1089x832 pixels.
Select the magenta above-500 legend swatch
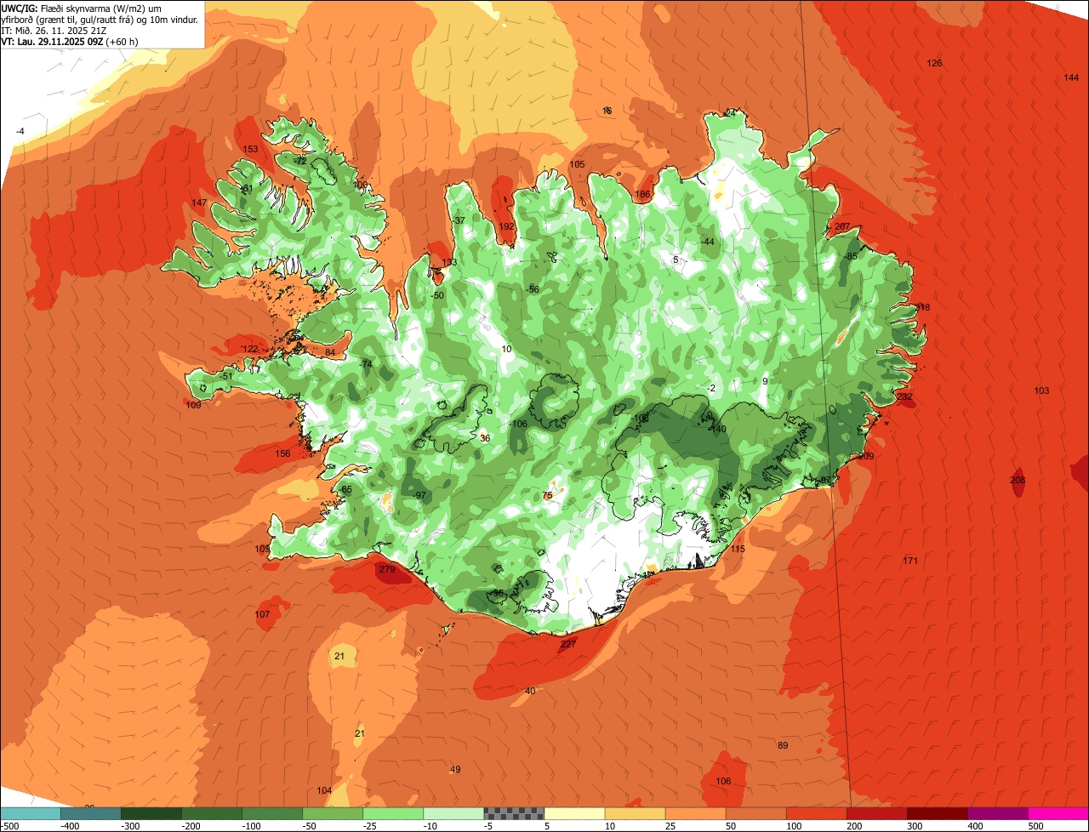click(x=1058, y=813)
